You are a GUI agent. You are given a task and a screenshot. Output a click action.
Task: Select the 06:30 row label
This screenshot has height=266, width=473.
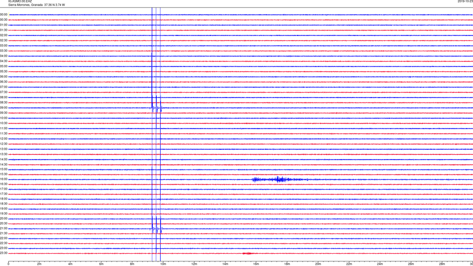3,82
